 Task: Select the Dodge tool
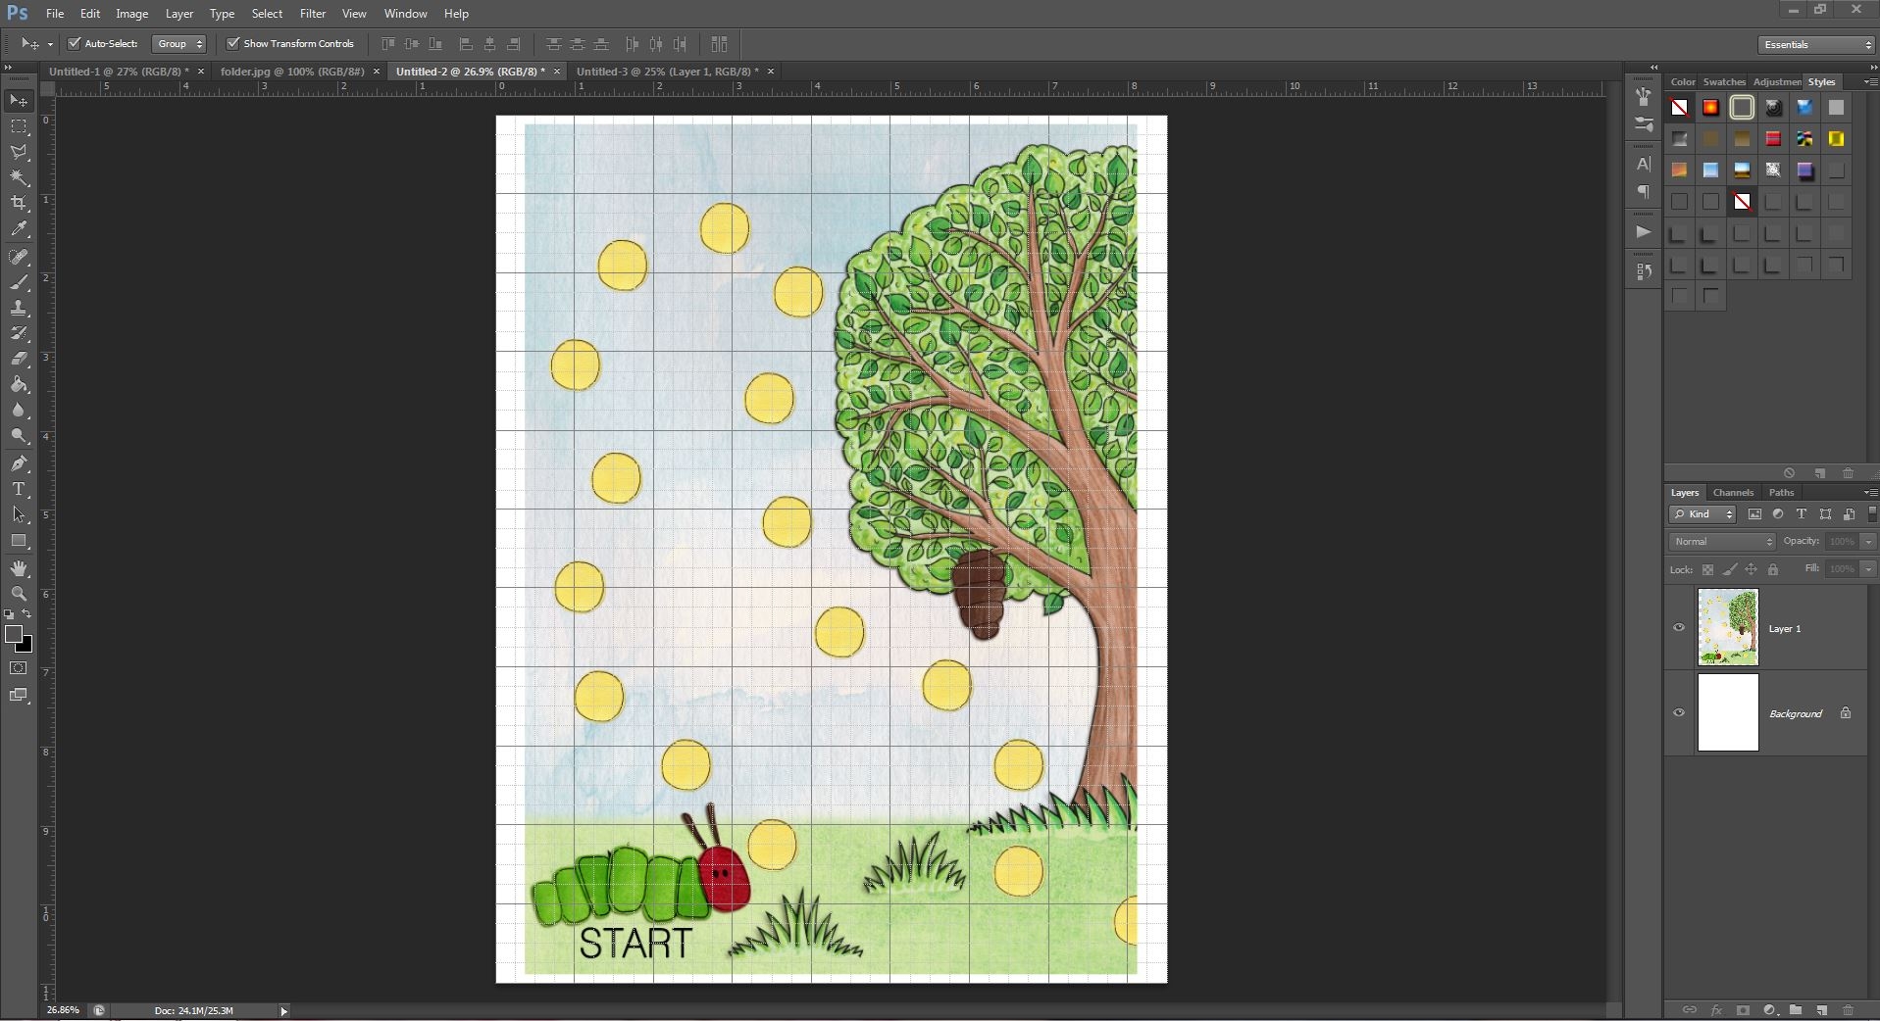[x=19, y=436]
